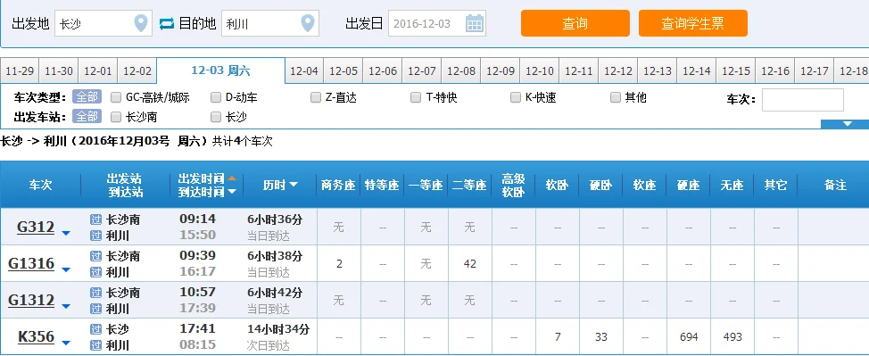
Task: Click the 查询学生票 student ticket button
Action: coord(692,23)
